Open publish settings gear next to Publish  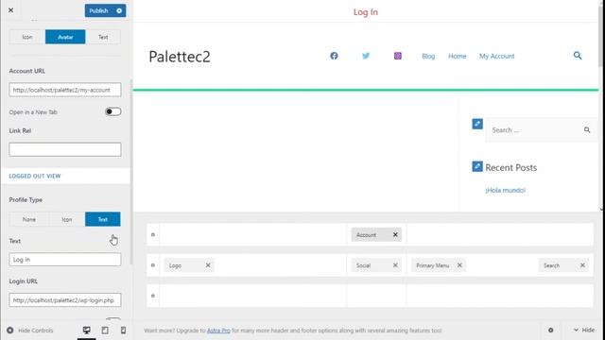coord(119,10)
